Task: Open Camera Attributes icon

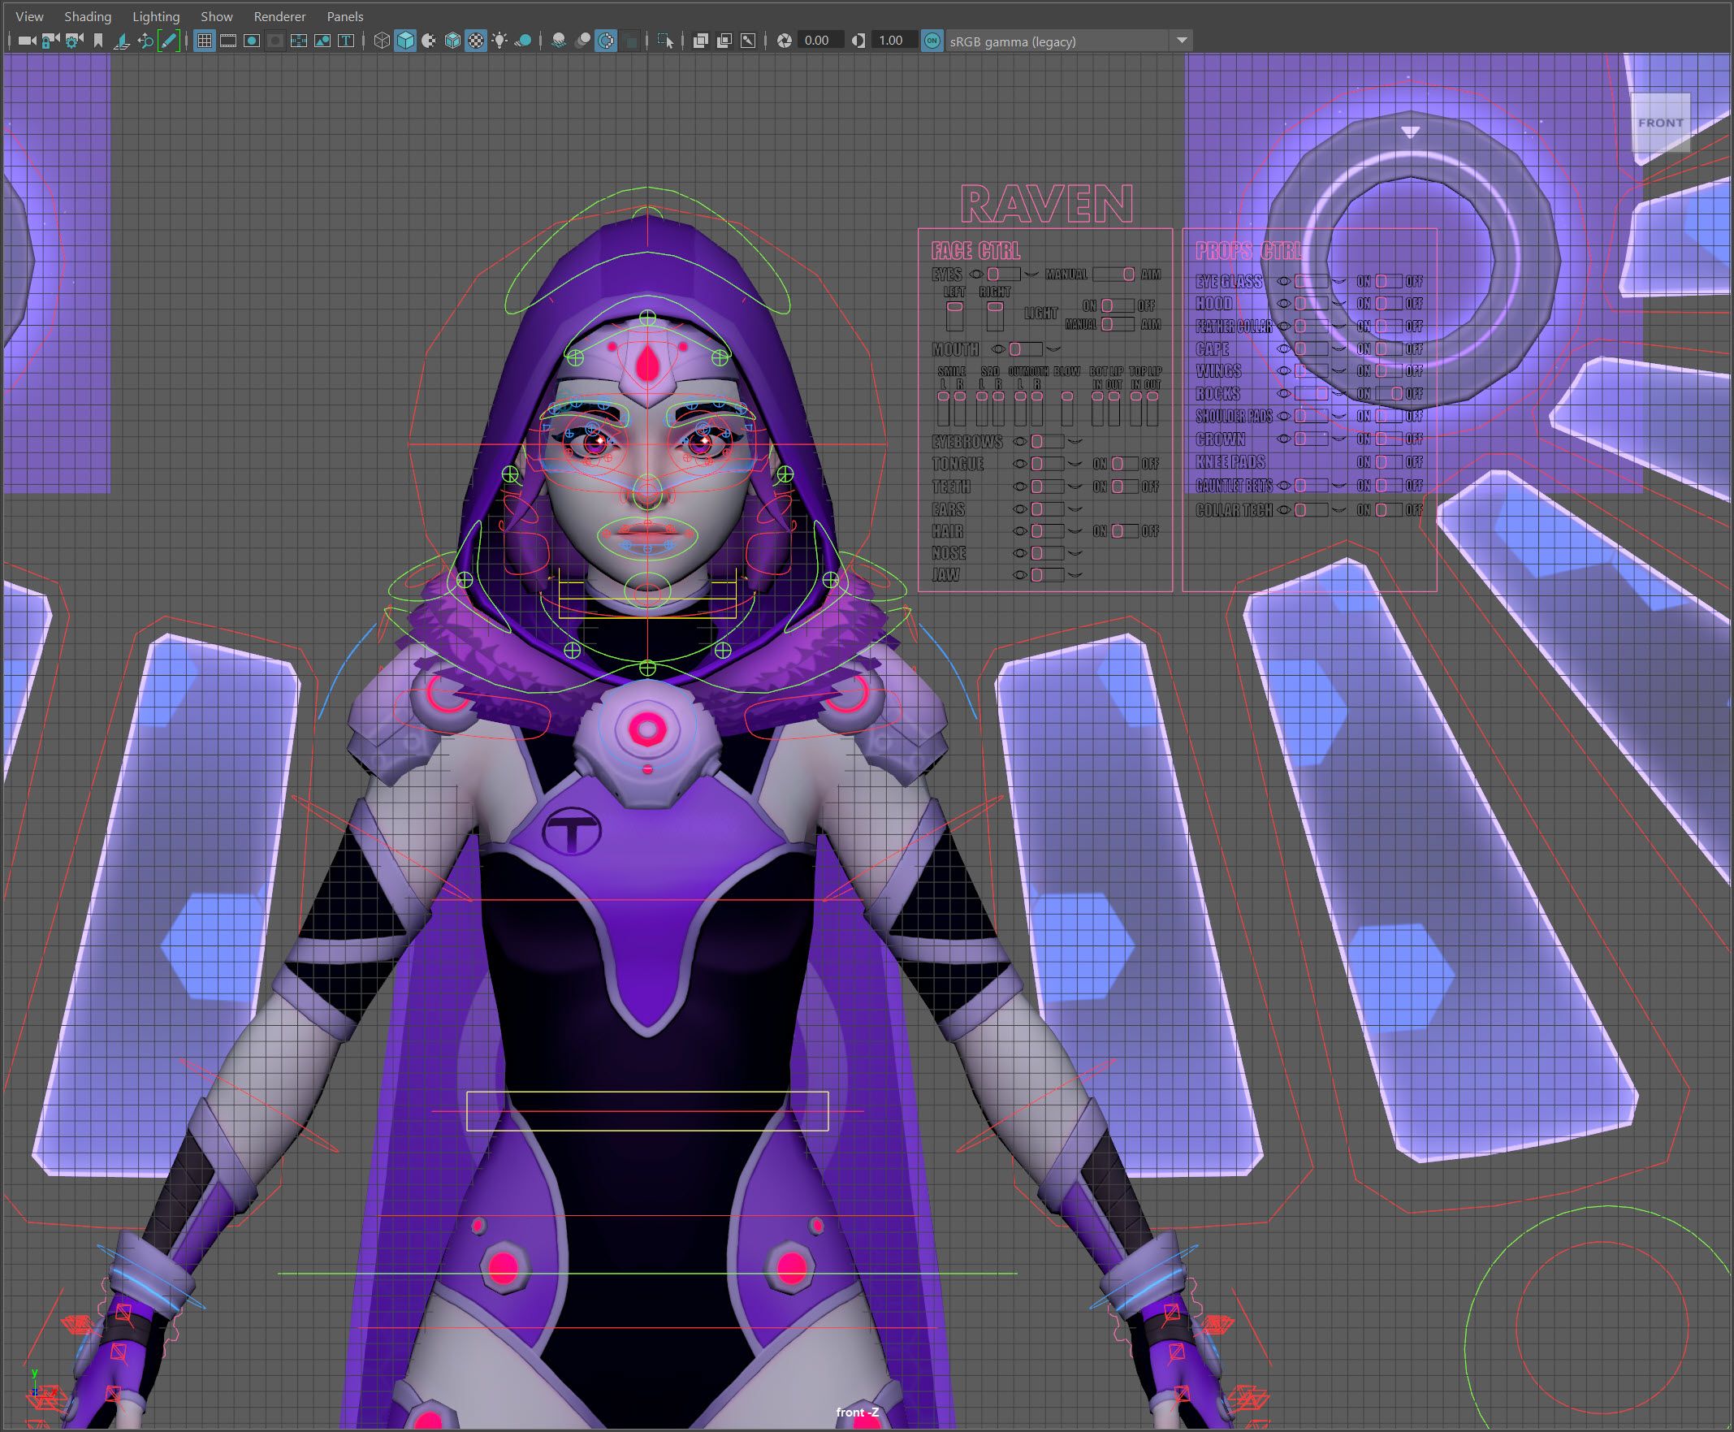Action: (x=74, y=41)
